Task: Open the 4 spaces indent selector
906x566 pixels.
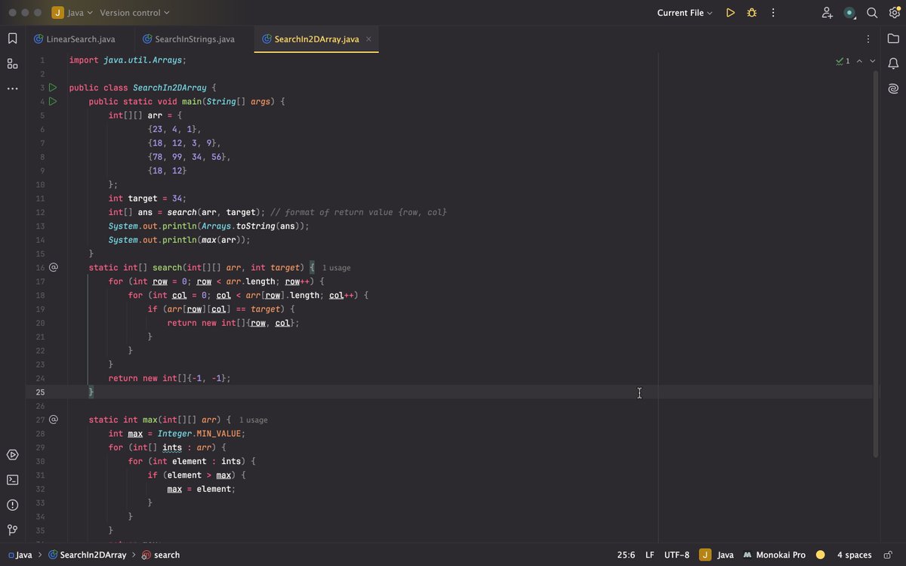Action: [854, 555]
